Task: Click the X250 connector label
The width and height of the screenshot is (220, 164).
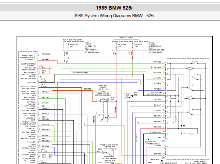Action: point(40,77)
